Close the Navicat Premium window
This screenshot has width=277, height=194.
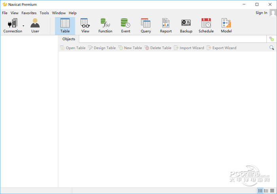point(270,4)
